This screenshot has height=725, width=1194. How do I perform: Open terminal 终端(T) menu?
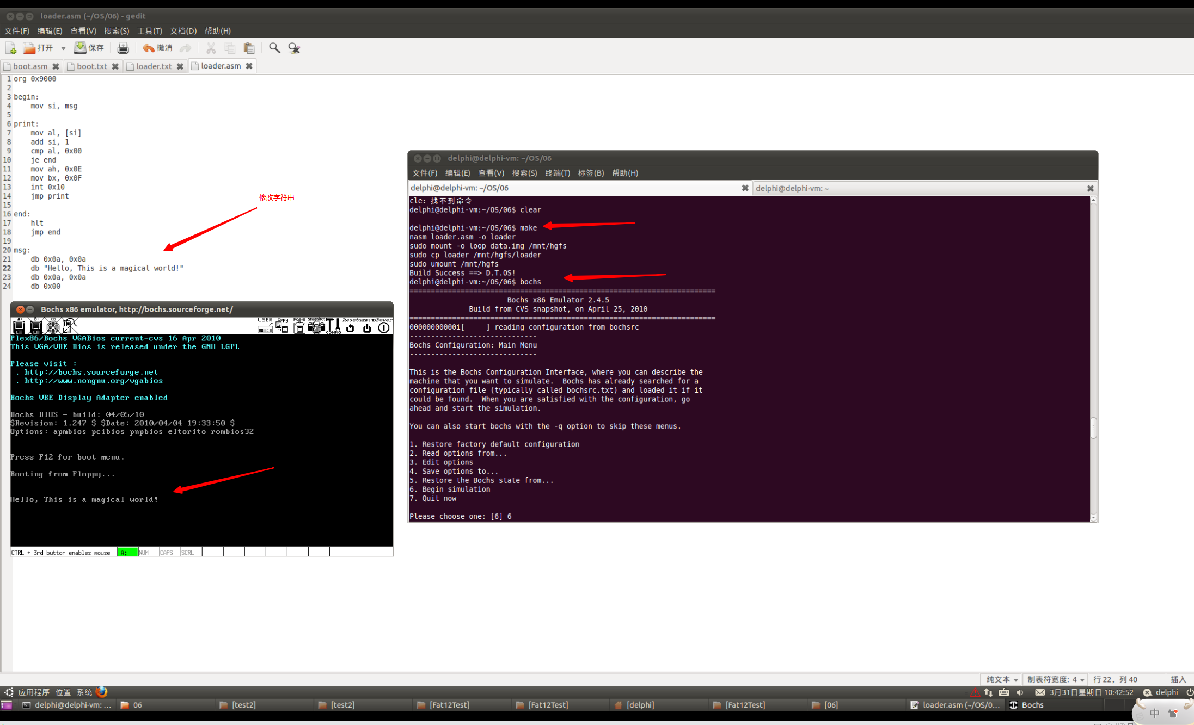(x=557, y=173)
